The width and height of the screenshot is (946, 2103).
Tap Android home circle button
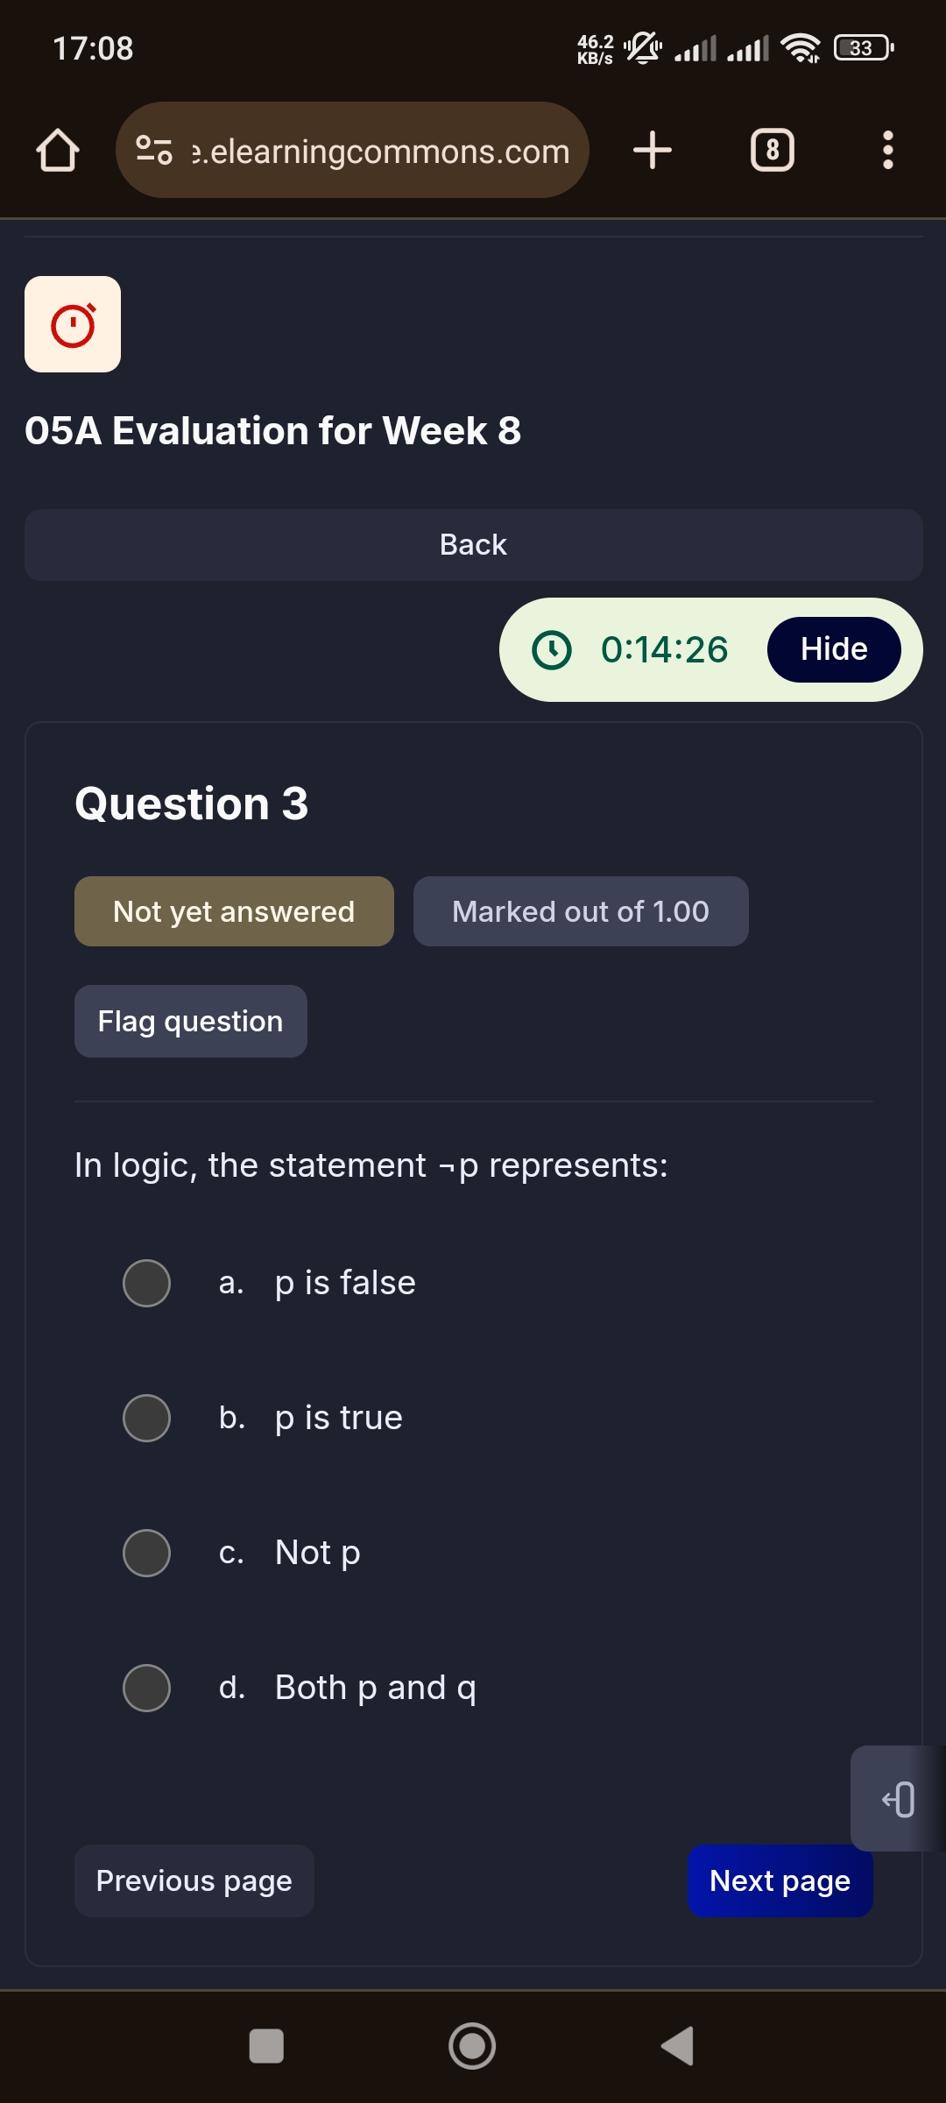(x=472, y=2047)
